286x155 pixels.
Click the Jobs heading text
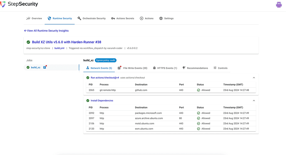(29, 60)
